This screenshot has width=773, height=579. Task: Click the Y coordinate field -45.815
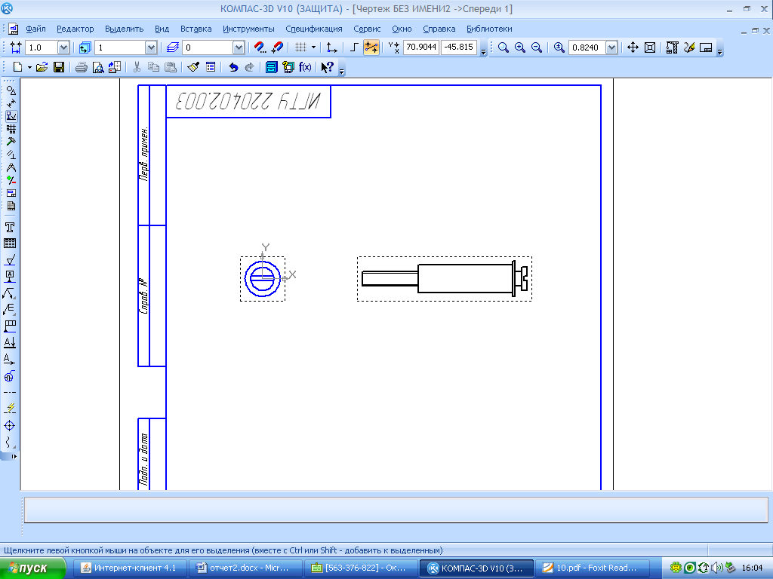(x=458, y=47)
